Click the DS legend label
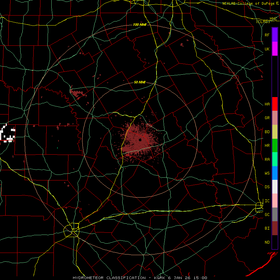The height and width of the screenshot is (280, 280). pyautogui.click(x=267, y=187)
